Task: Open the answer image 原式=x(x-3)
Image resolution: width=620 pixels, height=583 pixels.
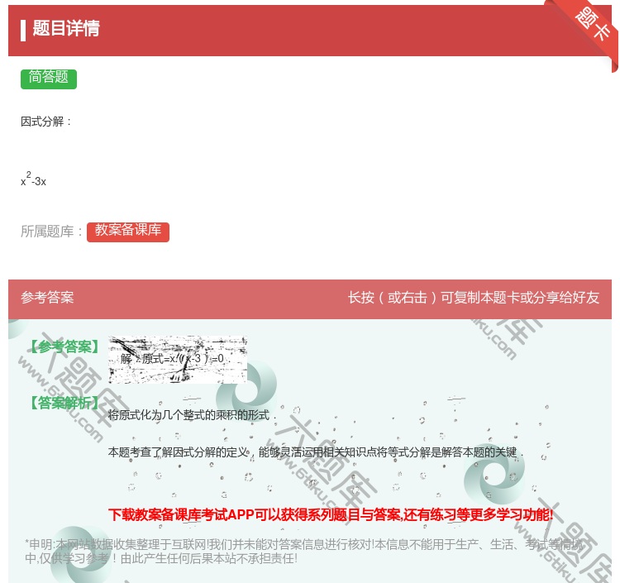Action: (178, 360)
